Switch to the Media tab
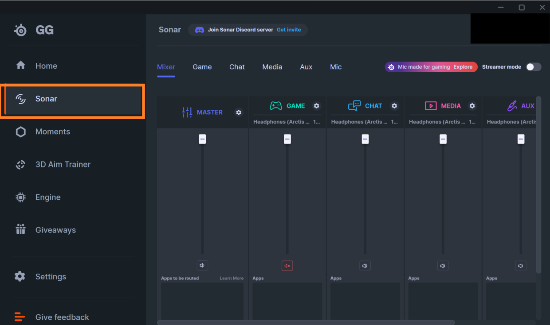The height and width of the screenshot is (325, 550). pos(272,67)
